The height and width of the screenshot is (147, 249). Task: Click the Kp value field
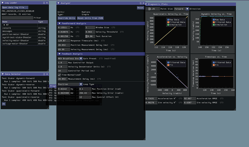click(64, 89)
